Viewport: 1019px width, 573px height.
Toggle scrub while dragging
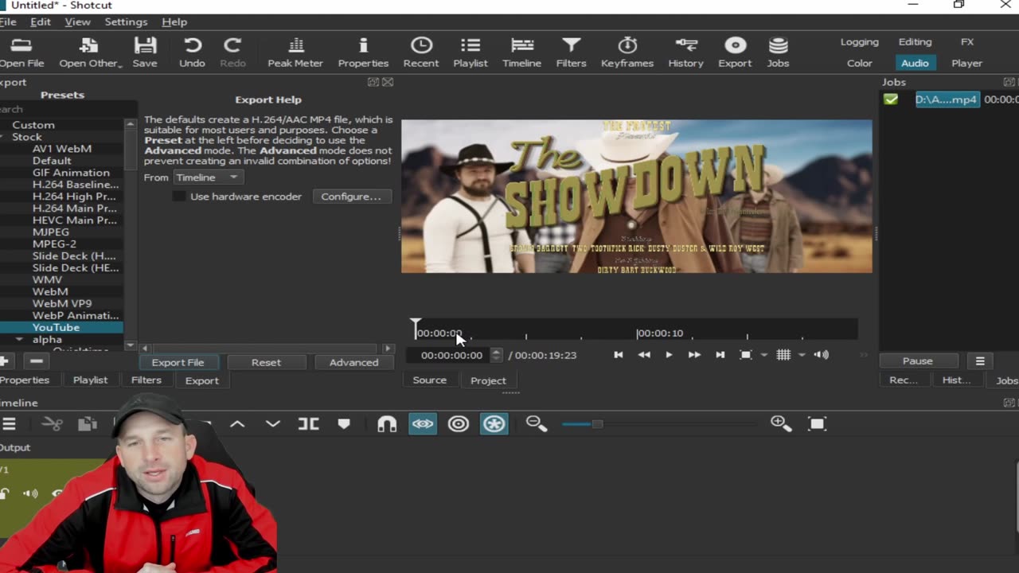pos(423,424)
